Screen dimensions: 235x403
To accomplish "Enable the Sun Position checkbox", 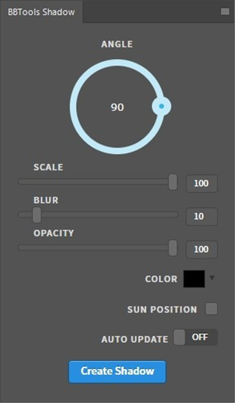I will 212,309.
